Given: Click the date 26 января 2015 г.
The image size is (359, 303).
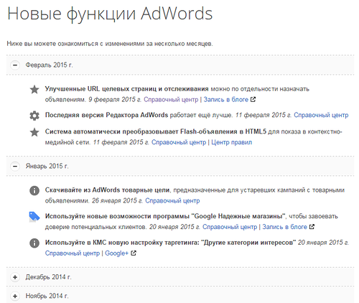Looking at the screenshot, I should coord(118,200).
